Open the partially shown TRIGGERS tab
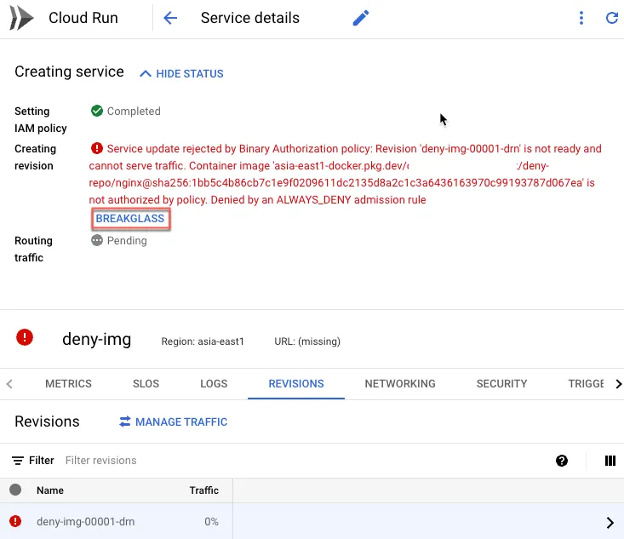Screen dimensions: 624x539 (586, 384)
